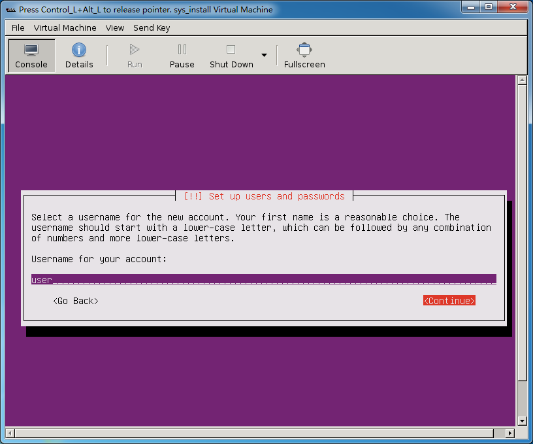Select Go Back in the installer
This screenshot has height=444, width=533.
coord(76,301)
